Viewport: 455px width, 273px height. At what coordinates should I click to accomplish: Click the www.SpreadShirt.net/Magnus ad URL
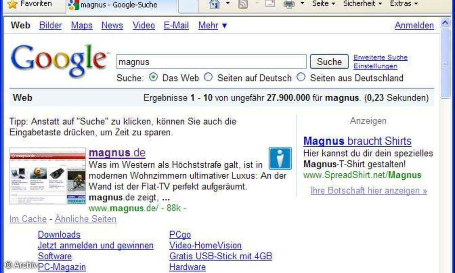362,175
